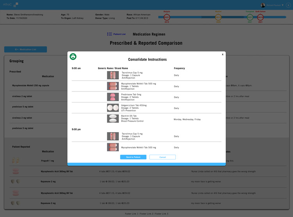Expand the Richard Paulson user dropdown
This screenshot has height=217, width=293.
[x=282, y=5]
